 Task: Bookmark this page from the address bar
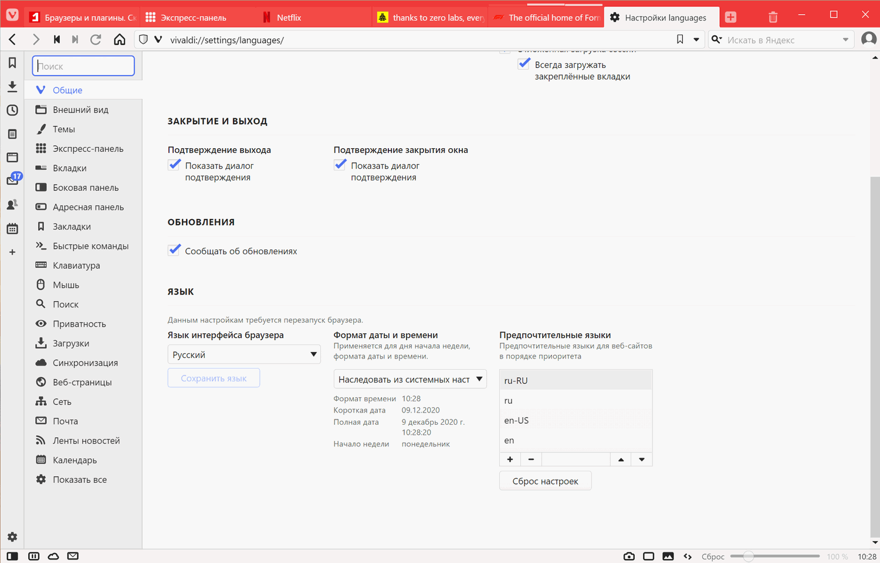[680, 40]
